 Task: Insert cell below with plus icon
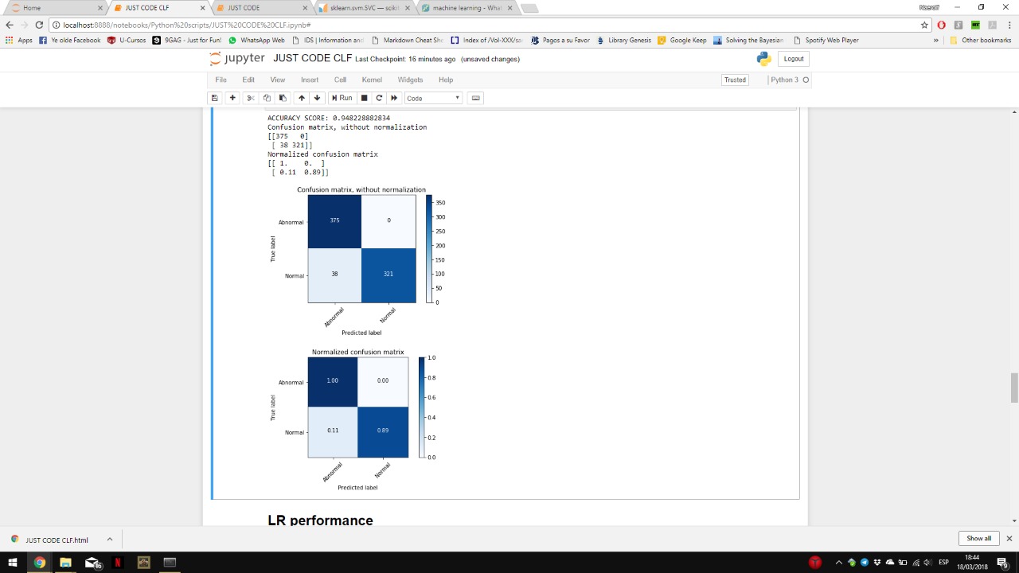coord(232,98)
